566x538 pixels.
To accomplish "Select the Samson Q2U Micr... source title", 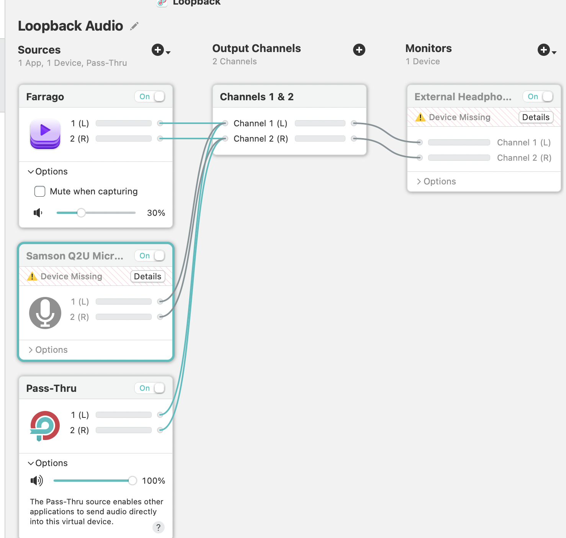I will pos(75,256).
